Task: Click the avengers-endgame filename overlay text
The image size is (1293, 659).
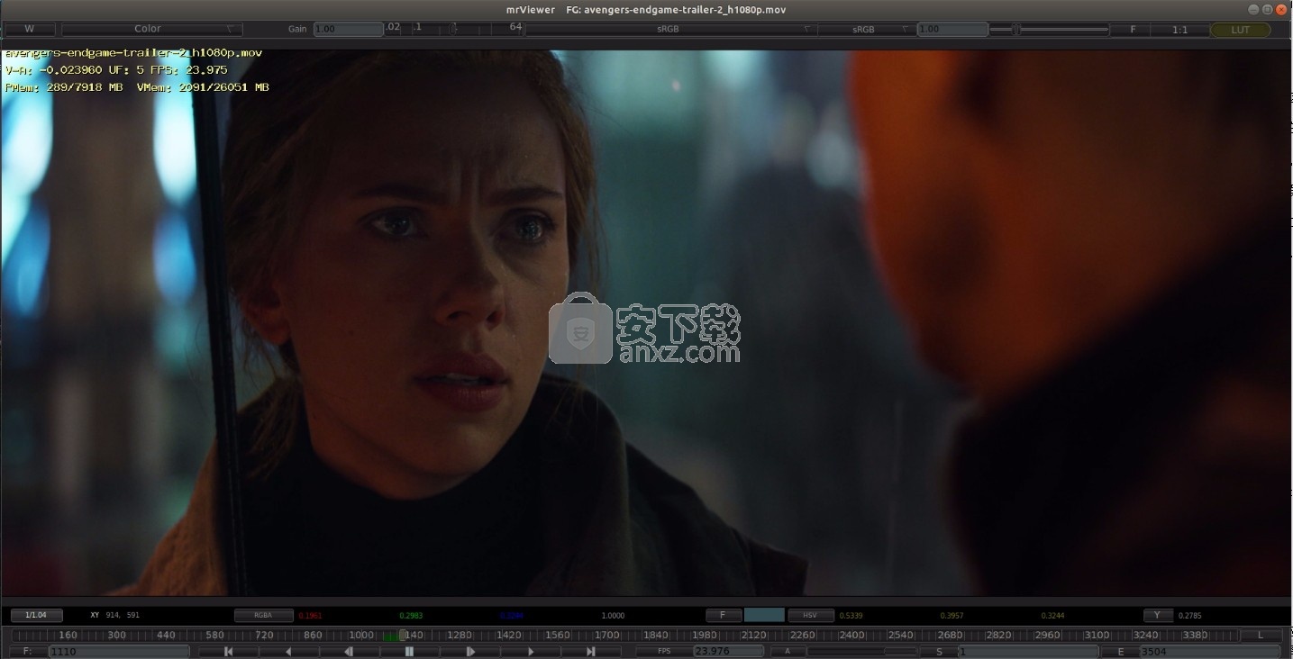Action: pyautogui.click(x=133, y=53)
